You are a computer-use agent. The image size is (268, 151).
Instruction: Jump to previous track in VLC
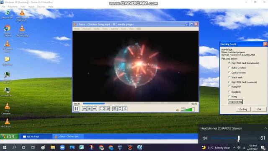(84, 109)
